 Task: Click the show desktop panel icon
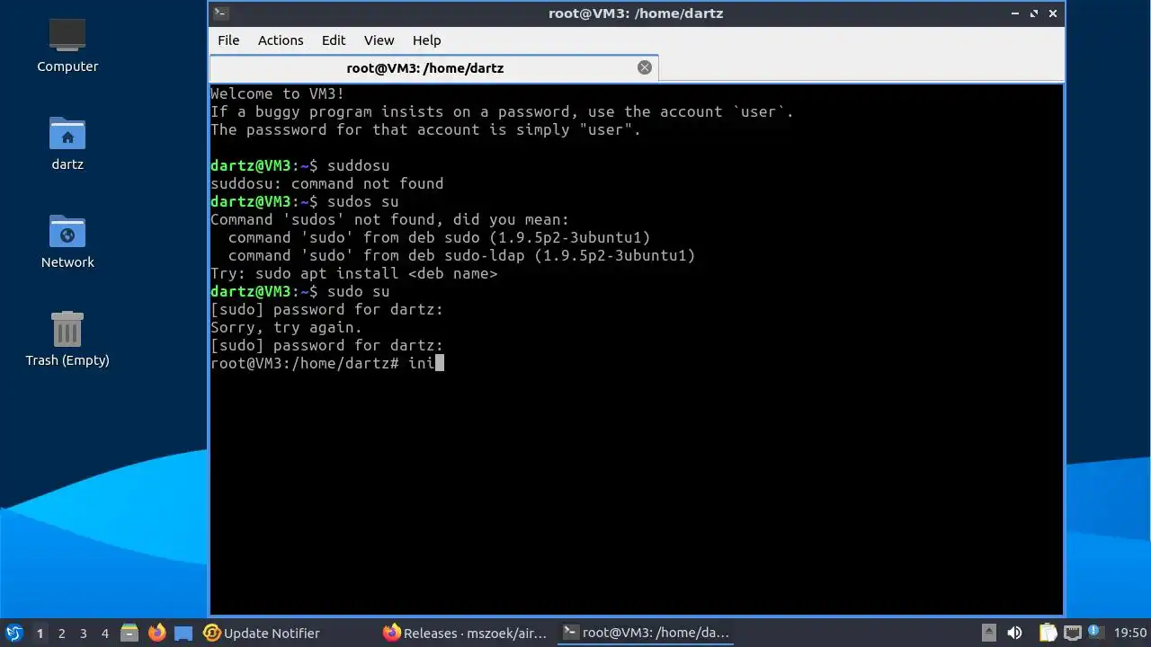[183, 634]
